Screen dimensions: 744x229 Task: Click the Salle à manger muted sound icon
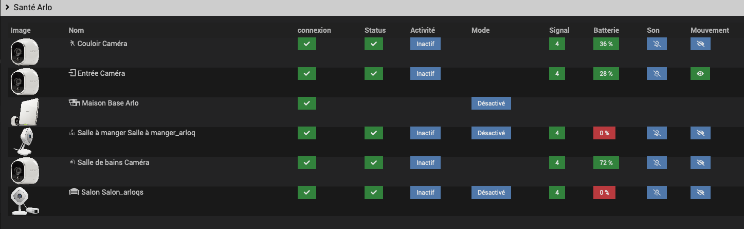click(657, 133)
